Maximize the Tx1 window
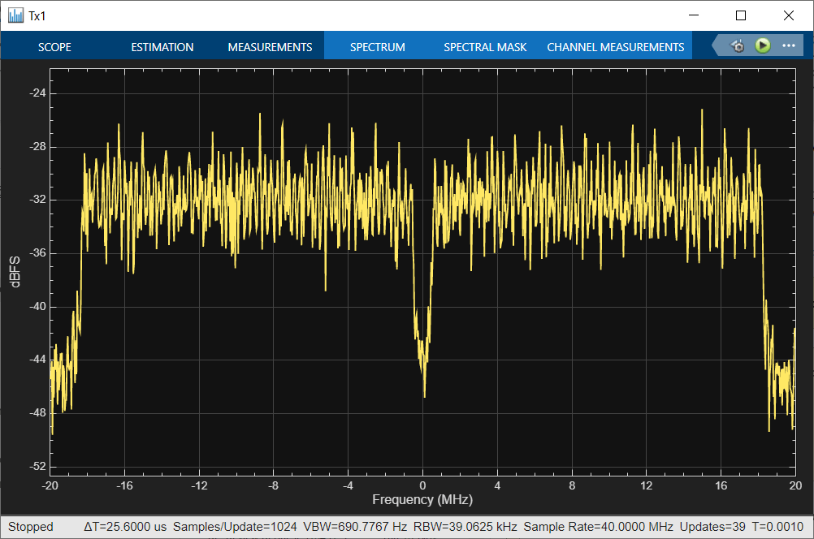814x539 pixels. [741, 15]
